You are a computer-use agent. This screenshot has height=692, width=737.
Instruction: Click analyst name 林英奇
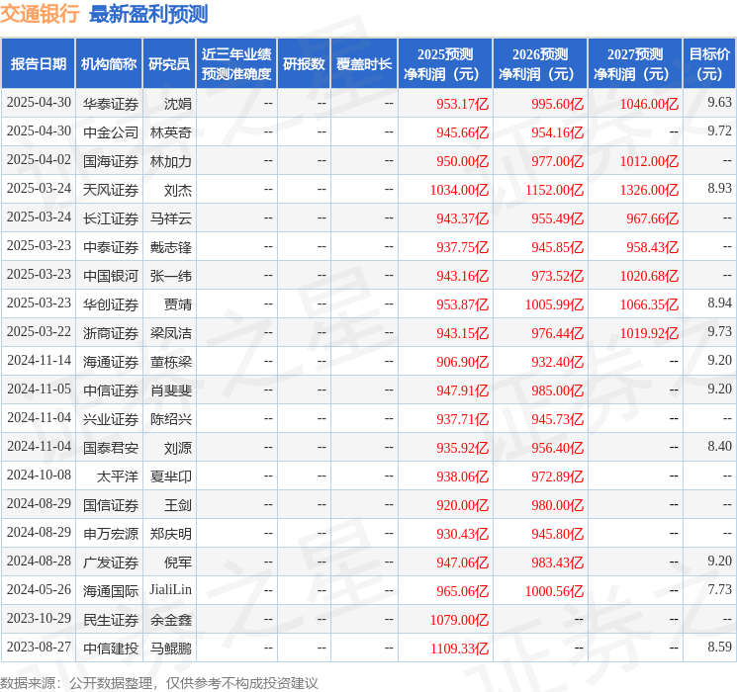click(170, 131)
